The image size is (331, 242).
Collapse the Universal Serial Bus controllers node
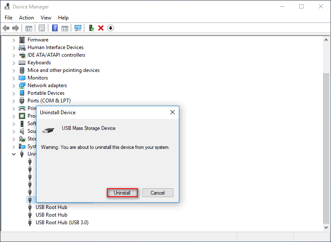pyautogui.click(x=14, y=154)
